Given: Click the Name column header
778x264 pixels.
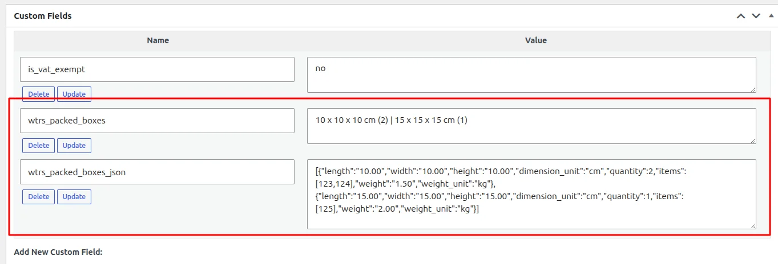Looking at the screenshot, I should (x=158, y=40).
